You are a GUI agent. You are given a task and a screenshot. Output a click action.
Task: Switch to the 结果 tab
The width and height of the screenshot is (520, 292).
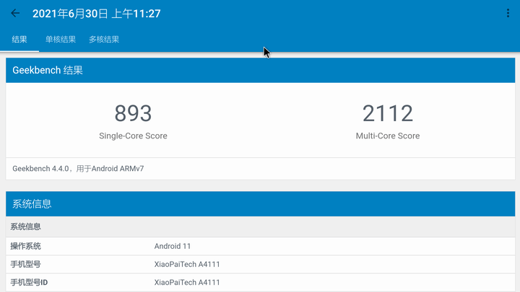pyautogui.click(x=19, y=40)
